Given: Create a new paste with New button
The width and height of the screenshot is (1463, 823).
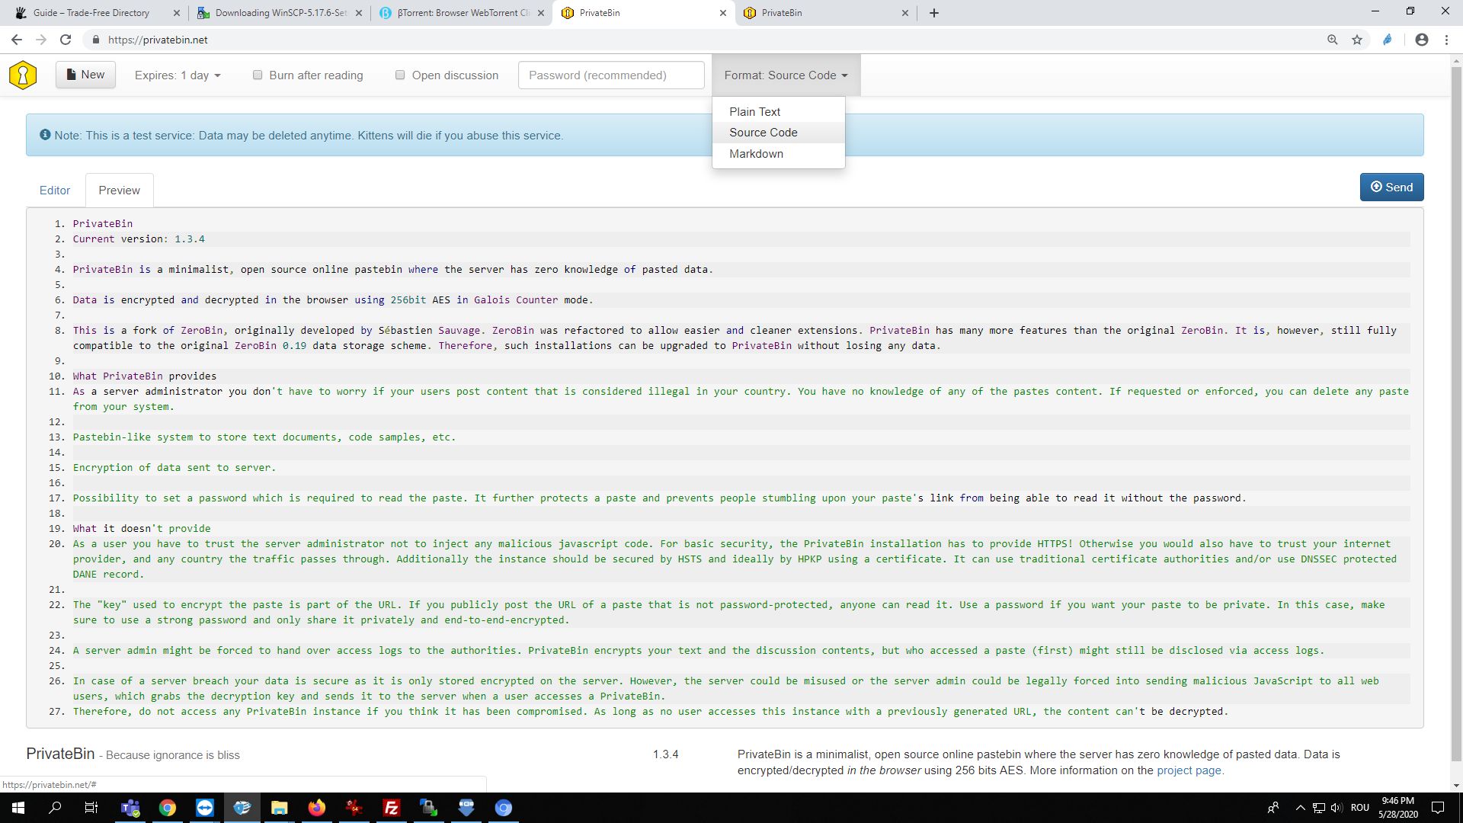Looking at the screenshot, I should (85, 75).
